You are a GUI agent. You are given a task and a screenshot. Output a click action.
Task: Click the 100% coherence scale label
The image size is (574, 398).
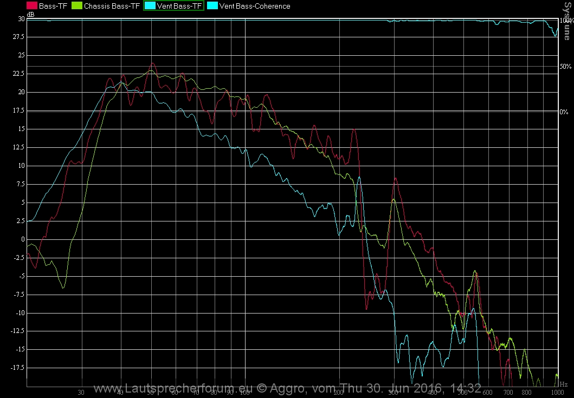click(566, 21)
